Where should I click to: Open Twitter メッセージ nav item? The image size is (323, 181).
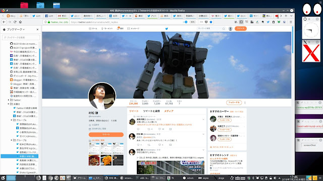[x=133, y=29]
